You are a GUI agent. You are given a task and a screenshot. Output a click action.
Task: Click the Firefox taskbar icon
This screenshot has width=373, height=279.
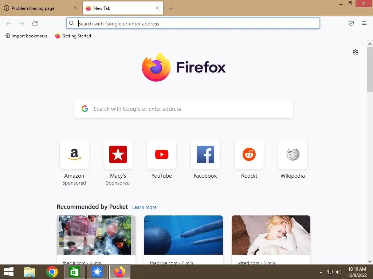(x=119, y=272)
